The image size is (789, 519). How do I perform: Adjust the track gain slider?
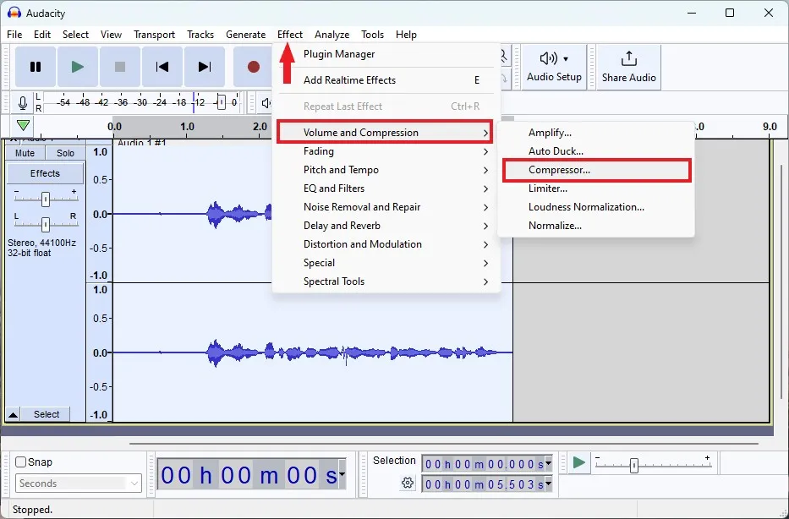point(46,199)
